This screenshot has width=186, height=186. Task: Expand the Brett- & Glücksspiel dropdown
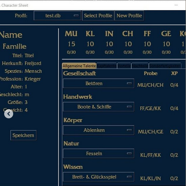[98, 177]
